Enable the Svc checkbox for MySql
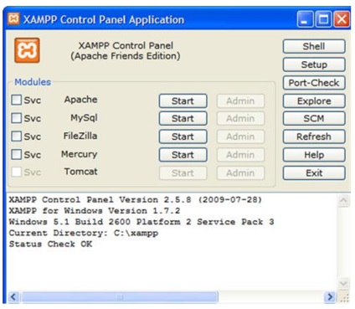 (17, 118)
